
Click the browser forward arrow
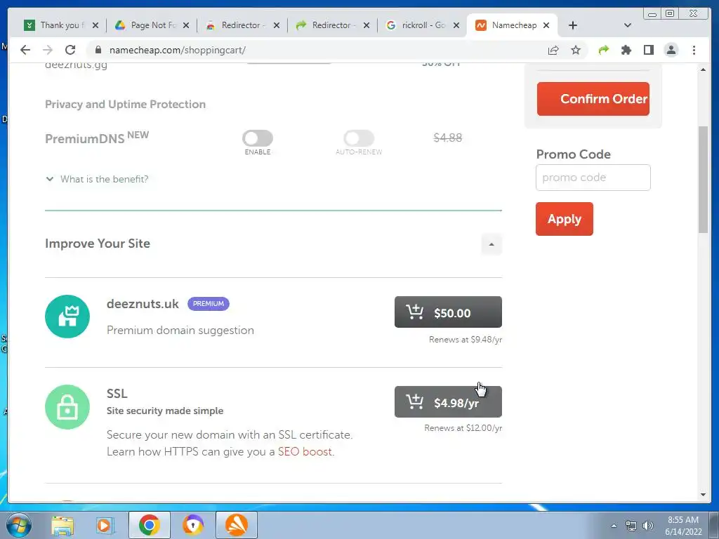[48, 50]
